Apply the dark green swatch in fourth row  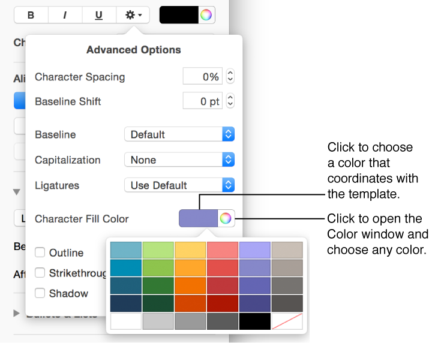tap(158, 303)
